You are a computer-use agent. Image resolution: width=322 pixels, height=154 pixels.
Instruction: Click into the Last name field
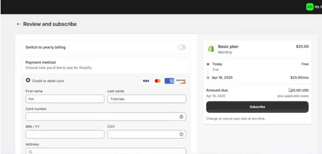(x=147, y=99)
